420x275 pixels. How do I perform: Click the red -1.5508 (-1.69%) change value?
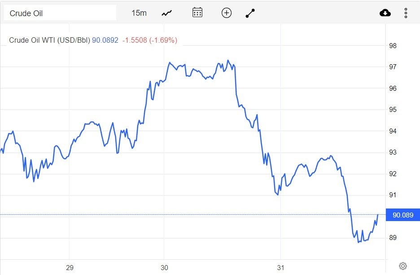click(x=149, y=40)
